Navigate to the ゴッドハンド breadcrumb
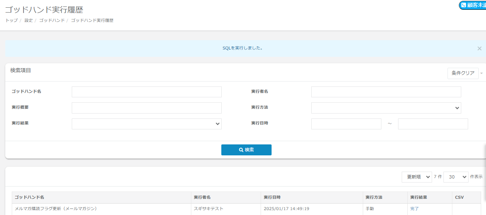Screen dimensions: 486x215 51,20
